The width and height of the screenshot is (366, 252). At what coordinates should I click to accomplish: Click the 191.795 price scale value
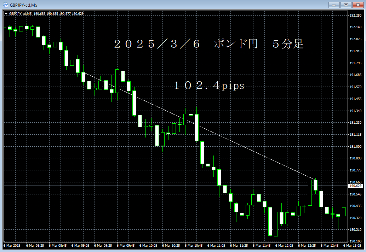pyautogui.click(x=355, y=63)
